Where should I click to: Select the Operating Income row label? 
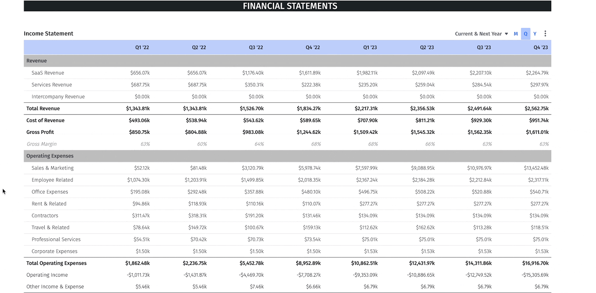(47, 275)
